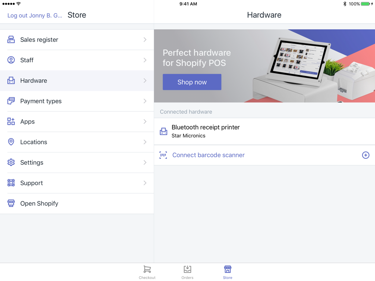This screenshot has width=375, height=281.
Task: Tap the 100% battery percentage
Action: [354, 4]
